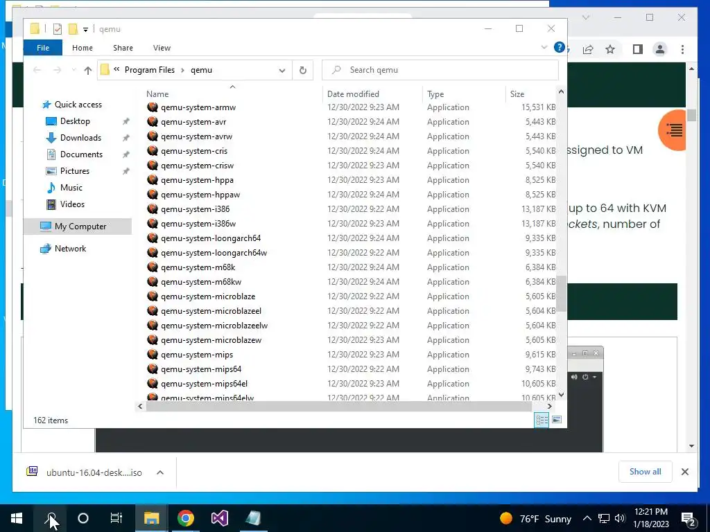Bookmark this page with Chrome star icon
This screenshot has width=710, height=532.
(x=610, y=49)
